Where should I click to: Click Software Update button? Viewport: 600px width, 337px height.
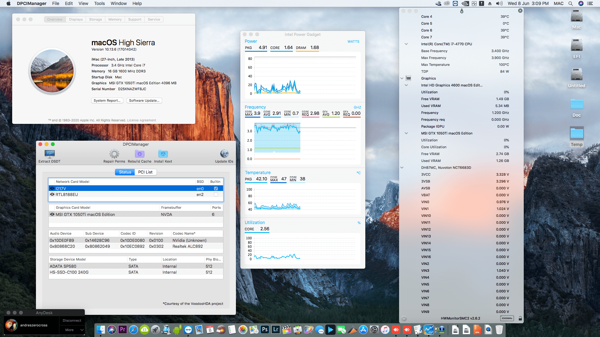click(x=144, y=100)
